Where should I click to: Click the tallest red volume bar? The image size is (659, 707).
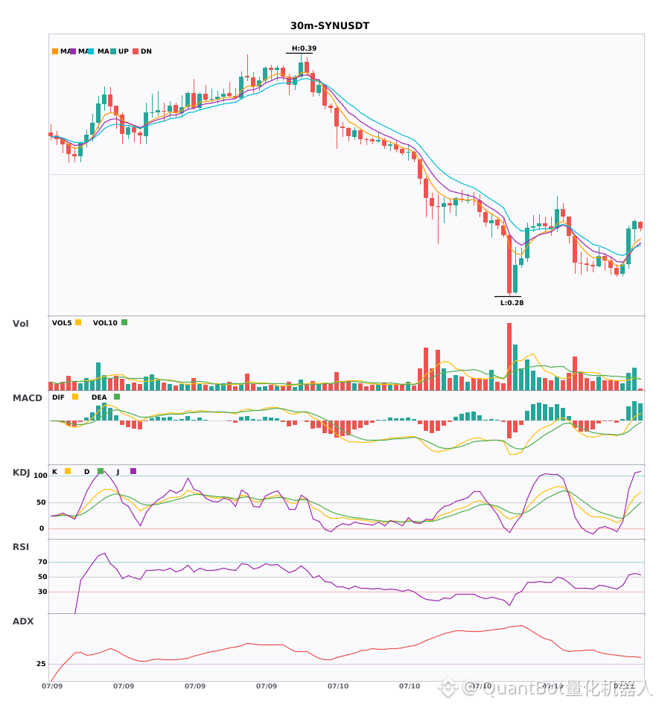[509, 356]
